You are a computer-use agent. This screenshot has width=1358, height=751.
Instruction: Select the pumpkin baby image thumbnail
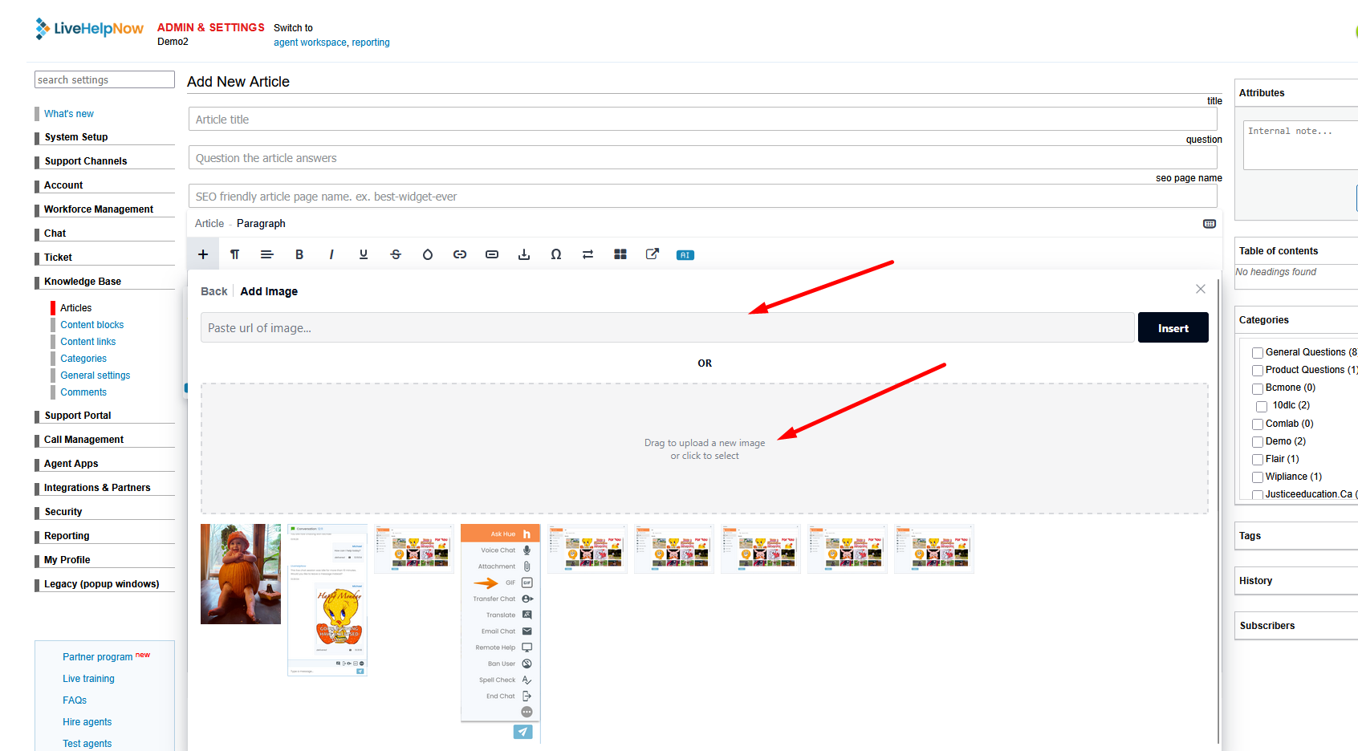(x=241, y=574)
